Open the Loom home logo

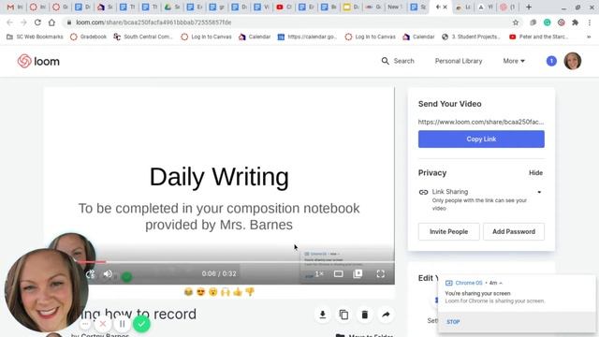(x=38, y=61)
